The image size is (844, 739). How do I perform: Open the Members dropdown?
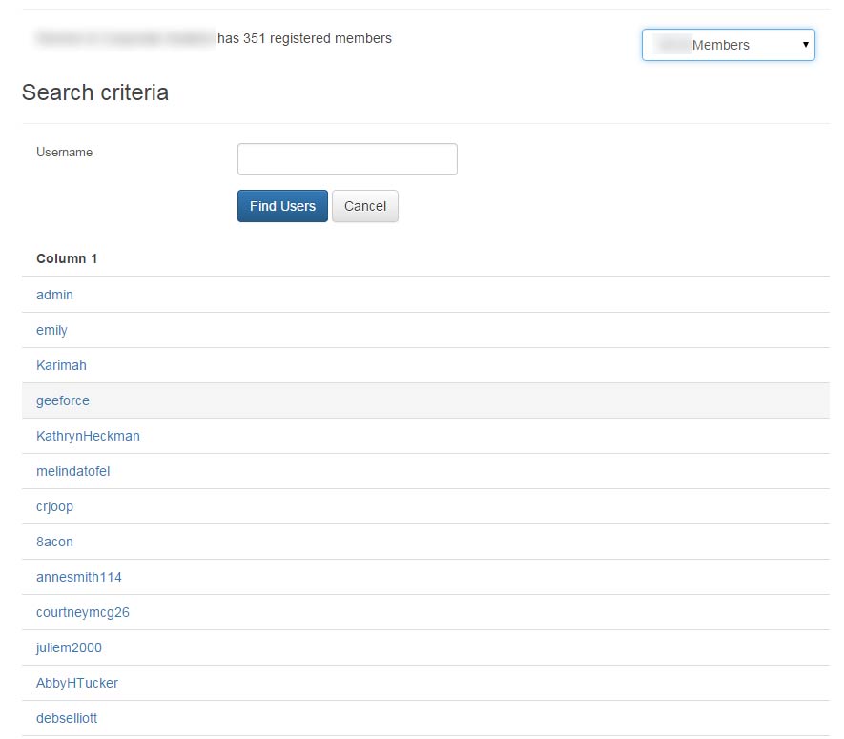click(728, 45)
